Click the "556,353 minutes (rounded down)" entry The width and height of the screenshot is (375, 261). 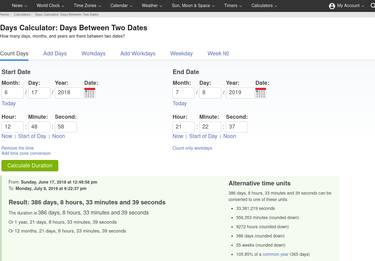click(267, 218)
